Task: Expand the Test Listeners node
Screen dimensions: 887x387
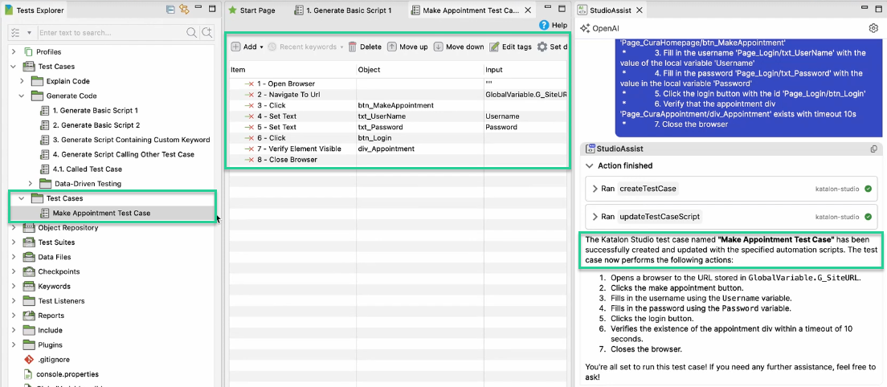Action: click(x=14, y=301)
